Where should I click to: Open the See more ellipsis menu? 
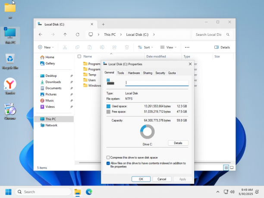[187, 47]
